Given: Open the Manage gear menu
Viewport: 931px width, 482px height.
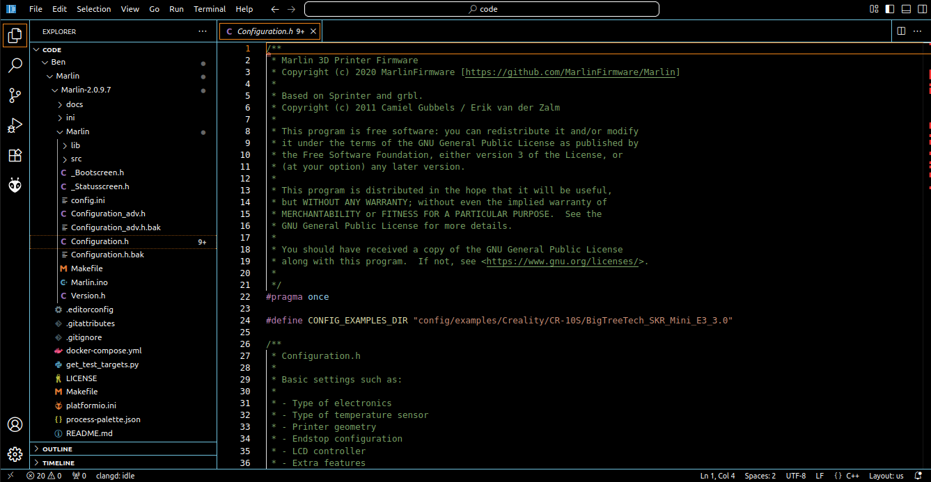Looking at the screenshot, I should pos(15,455).
